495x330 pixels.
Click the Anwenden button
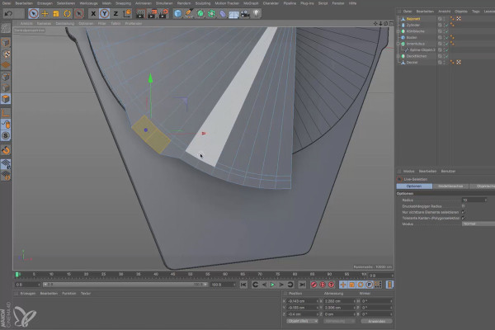pyautogui.click(x=376, y=321)
